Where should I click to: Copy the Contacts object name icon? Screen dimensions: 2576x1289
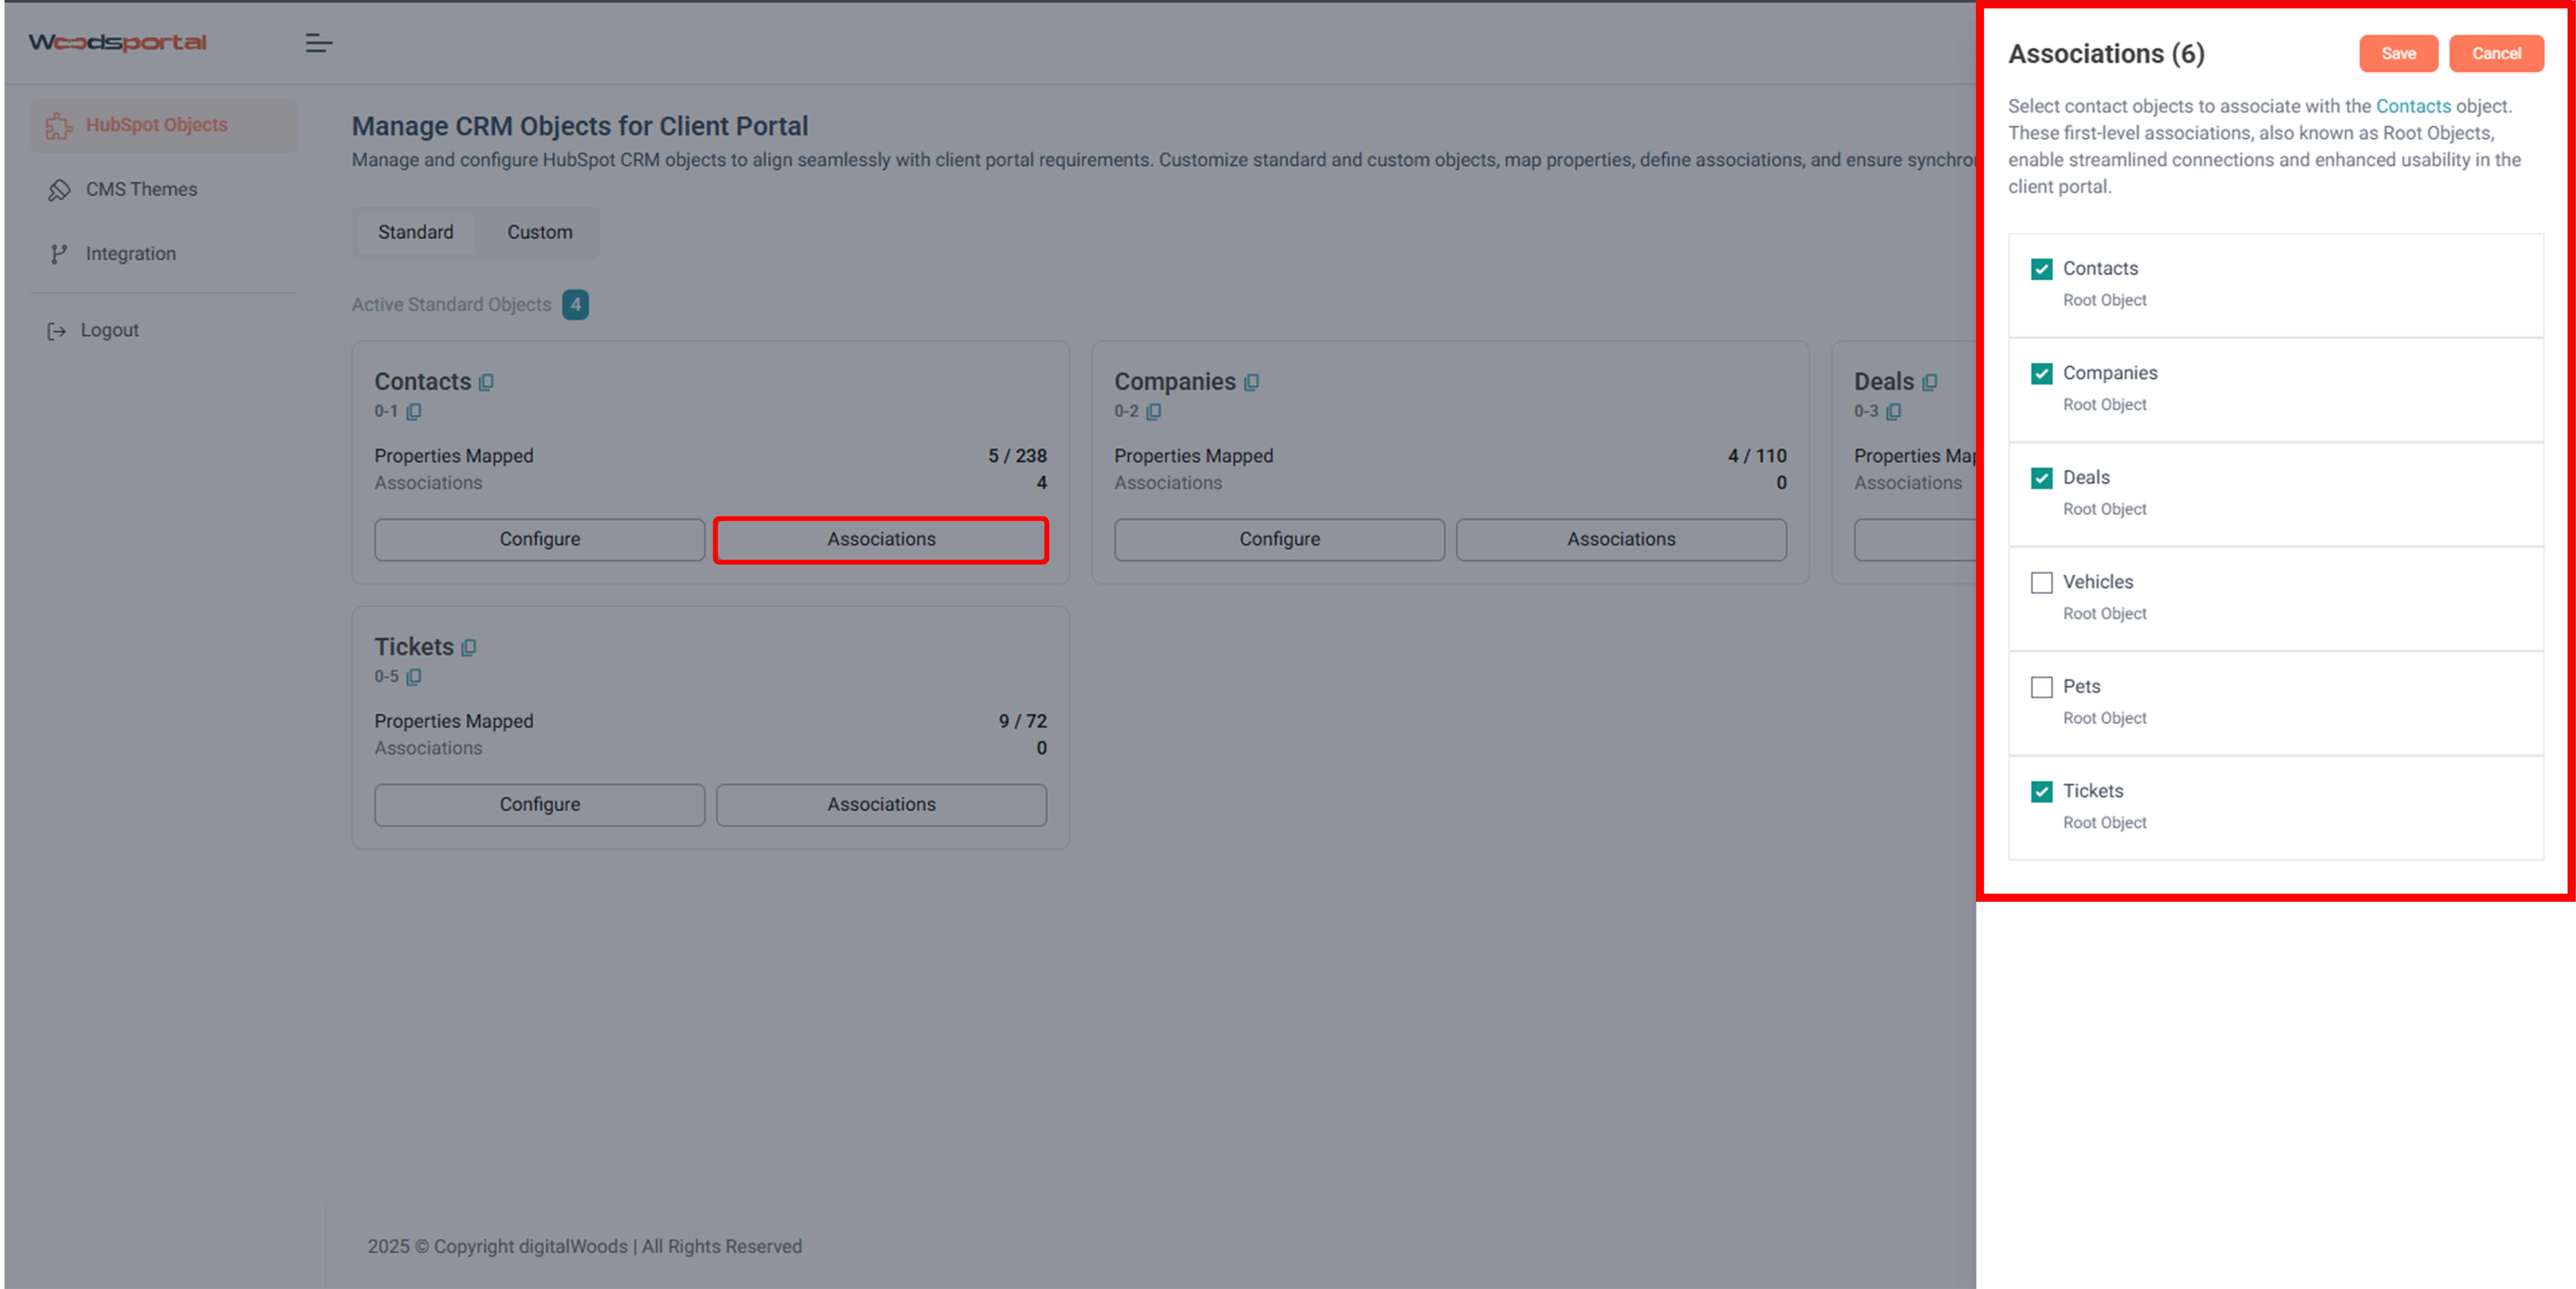tap(486, 382)
